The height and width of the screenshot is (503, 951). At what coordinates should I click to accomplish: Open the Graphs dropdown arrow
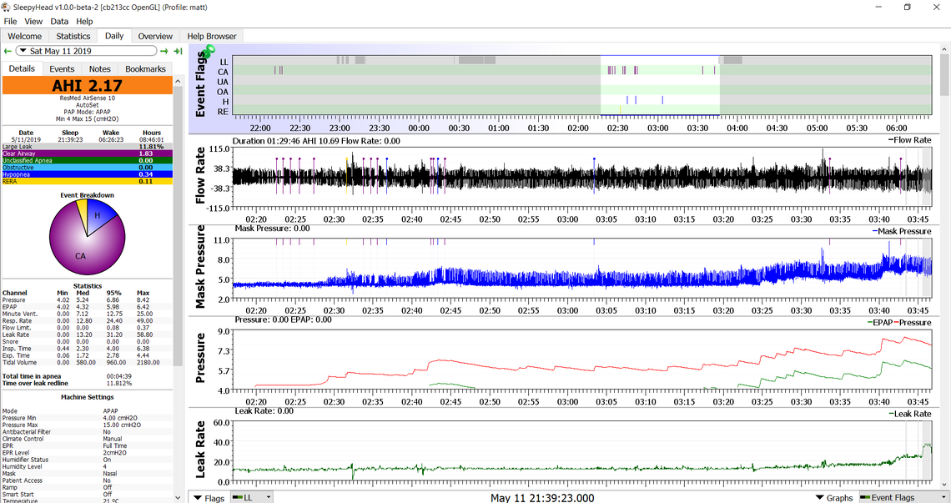(820, 497)
